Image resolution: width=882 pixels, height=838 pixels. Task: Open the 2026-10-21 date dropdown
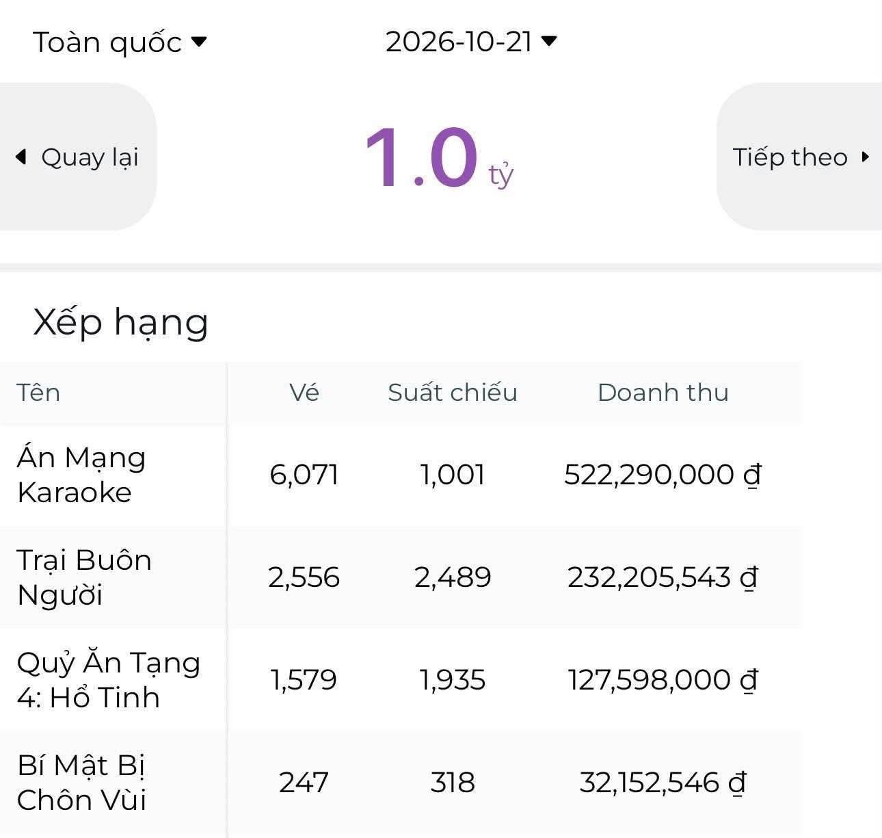(x=471, y=42)
